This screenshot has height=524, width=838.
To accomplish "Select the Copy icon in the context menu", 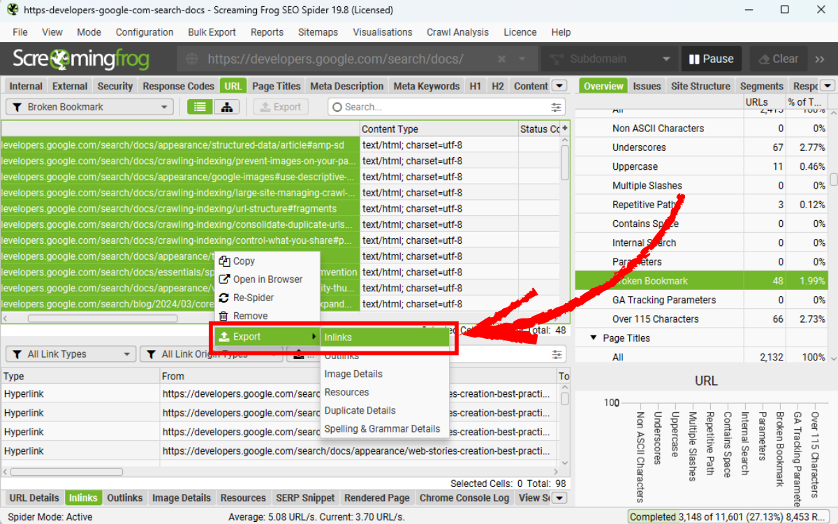I will 225,261.
